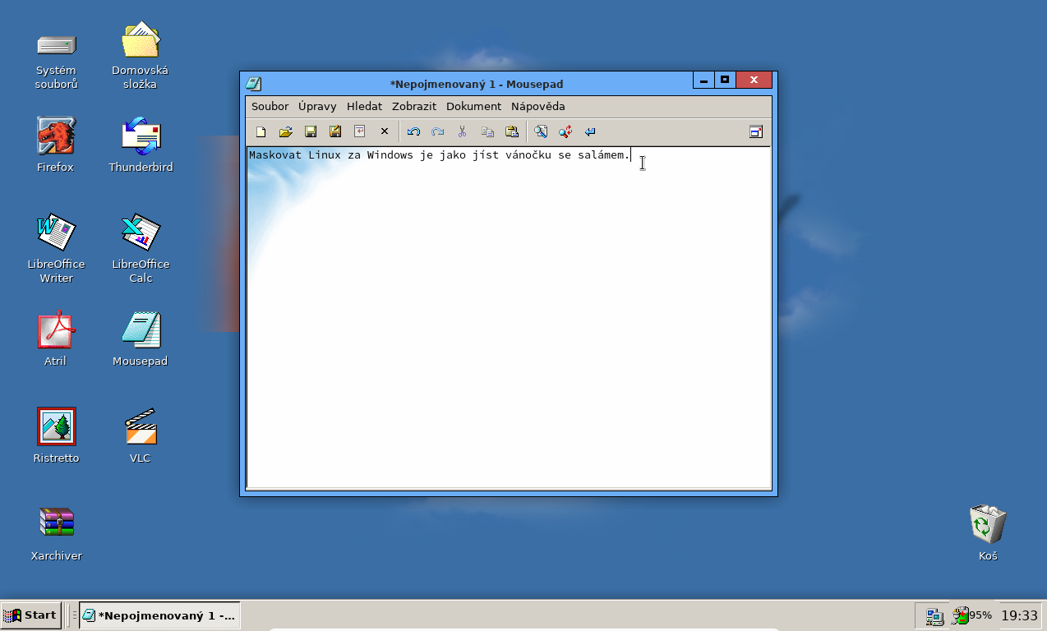The width and height of the screenshot is (1047, 631).
Task: Open the Úpravy menu
Action: pos(317,106)
